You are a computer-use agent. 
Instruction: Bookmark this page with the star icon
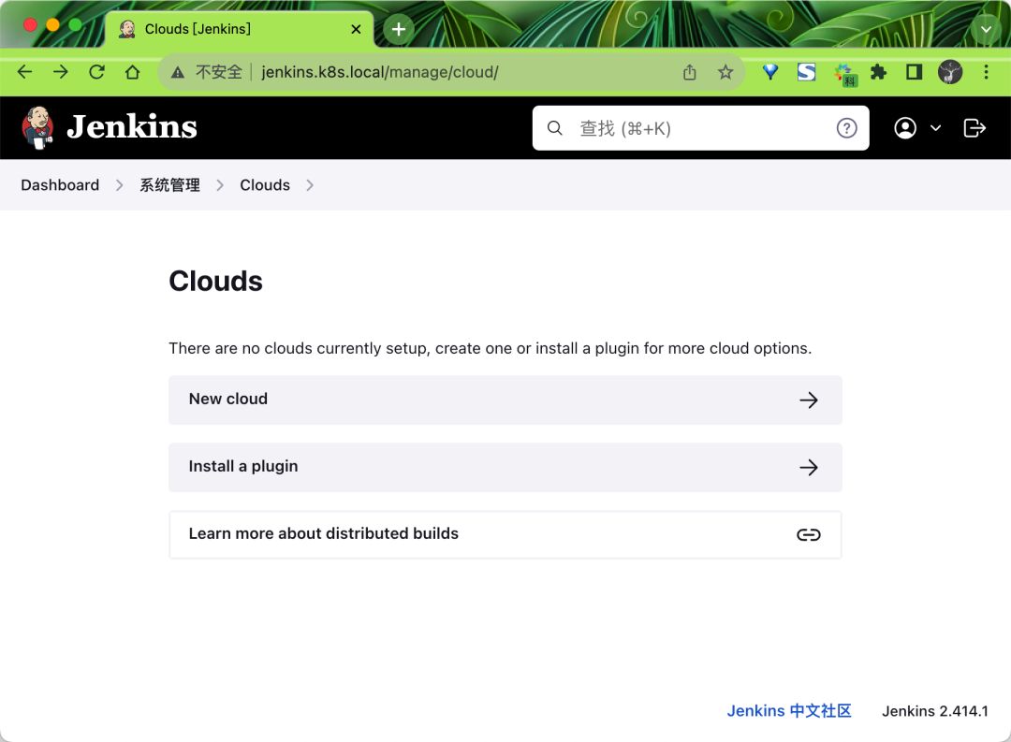(x=725, y=72)
